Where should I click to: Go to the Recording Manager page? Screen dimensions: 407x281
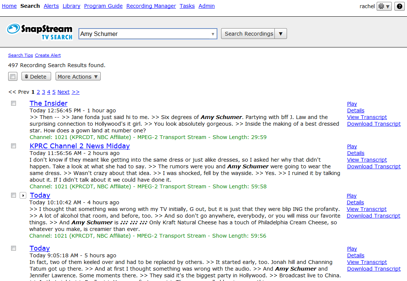pyautogui.click(x=151, y=6)
